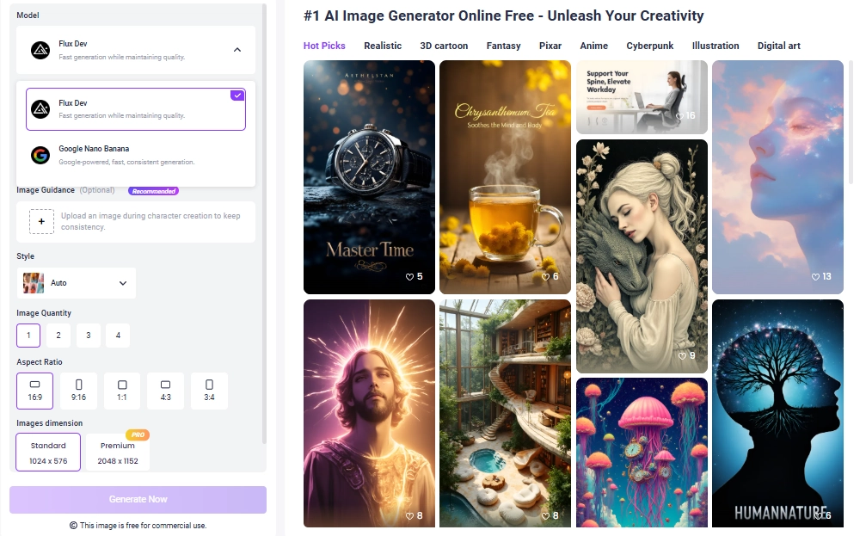Open the Style Auto dropdown
The image size is (866, 536).
[77, 283]
